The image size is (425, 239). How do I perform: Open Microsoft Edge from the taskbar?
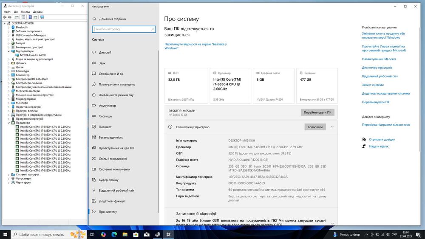click(x=114, y=234)
